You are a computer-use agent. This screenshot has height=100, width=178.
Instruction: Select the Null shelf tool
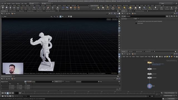point(22,8)
